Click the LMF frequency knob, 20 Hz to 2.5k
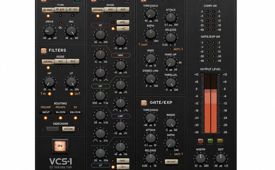Image resolution: width=275 pixels, height=170 pixels. coord(100,115)
